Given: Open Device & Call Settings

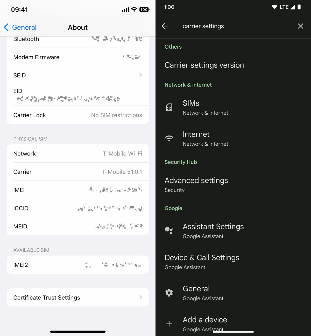Looking at the screenshot, I should click(x=202, y=257).
